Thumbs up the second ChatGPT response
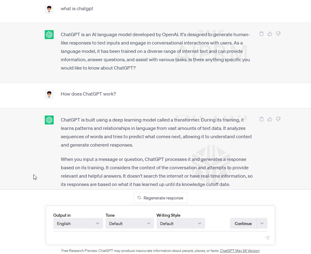This screenshot has width=311, height=254. 270,119
